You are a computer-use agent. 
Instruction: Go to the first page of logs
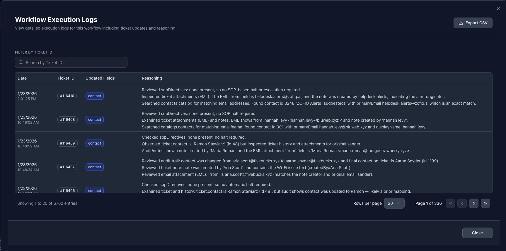click(x=450, y=203)
